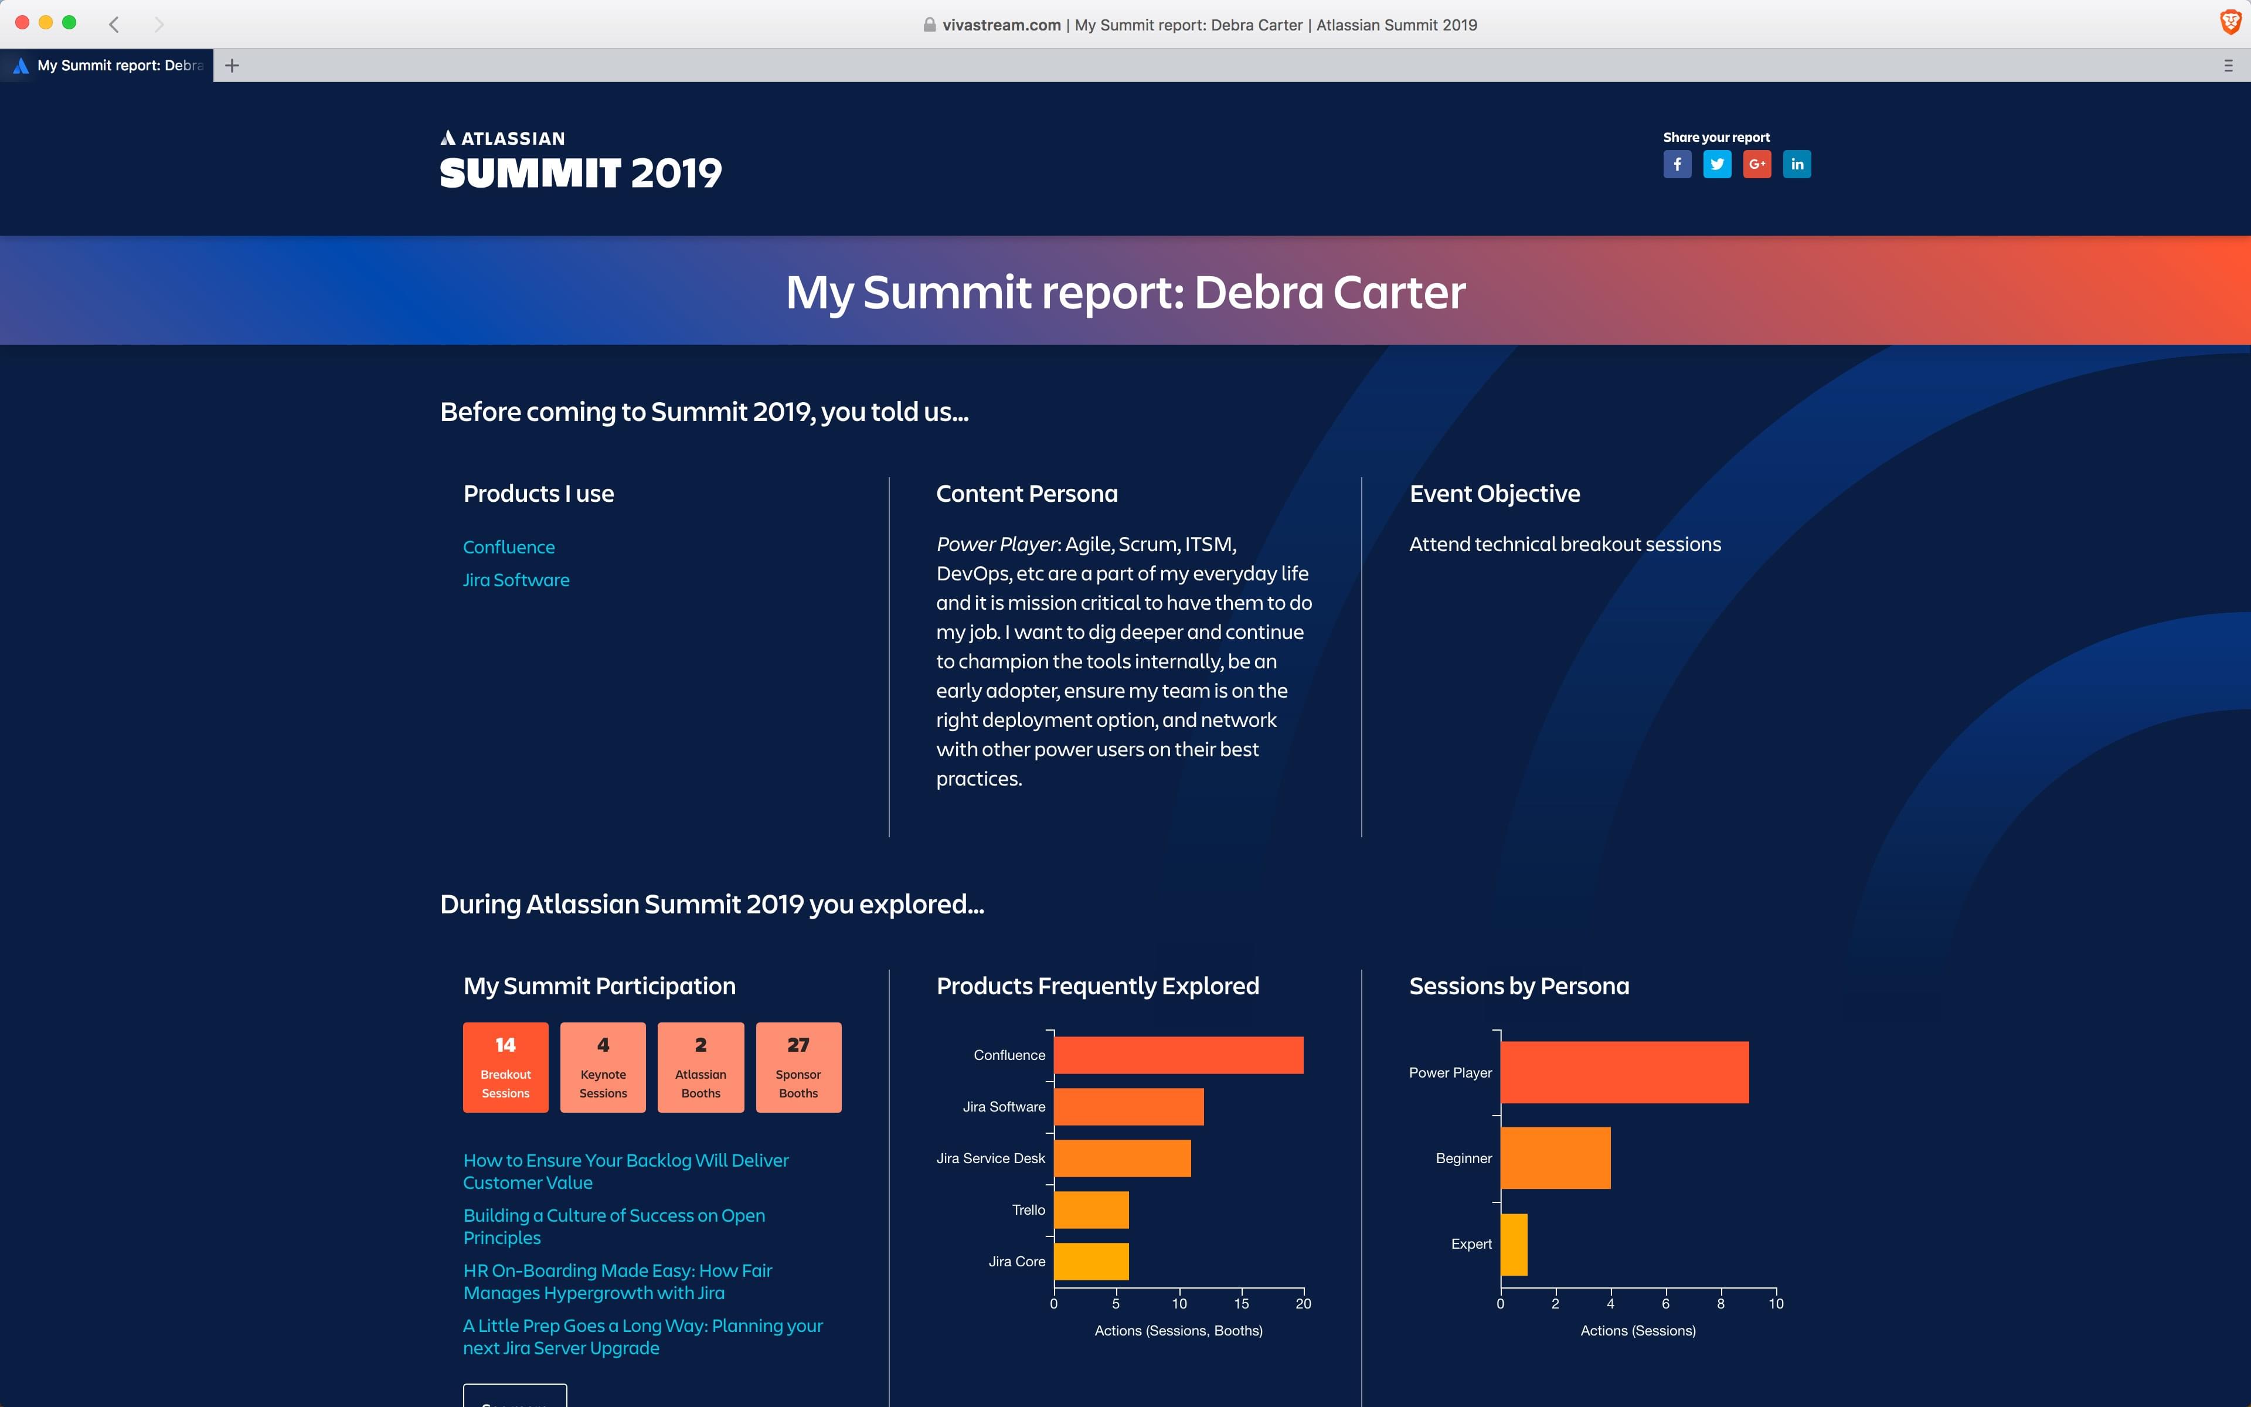
Task: Click During Atlassian Summit 2019 you explored heading
Action: click(x=712, y=903)
